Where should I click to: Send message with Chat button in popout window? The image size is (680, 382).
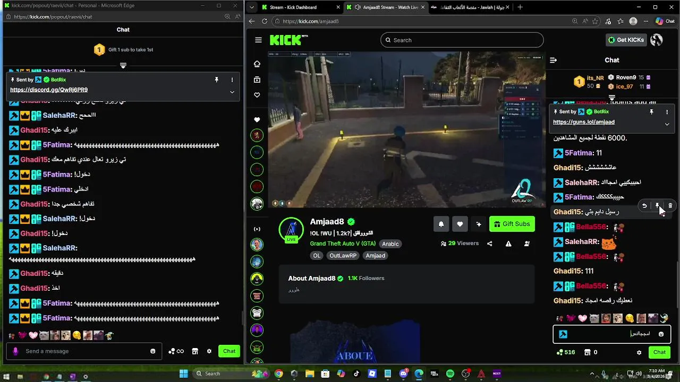pos(229,351)
